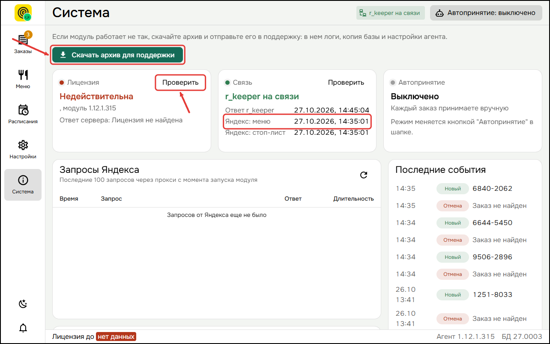Click Недействительна license status text

[96, 96]
